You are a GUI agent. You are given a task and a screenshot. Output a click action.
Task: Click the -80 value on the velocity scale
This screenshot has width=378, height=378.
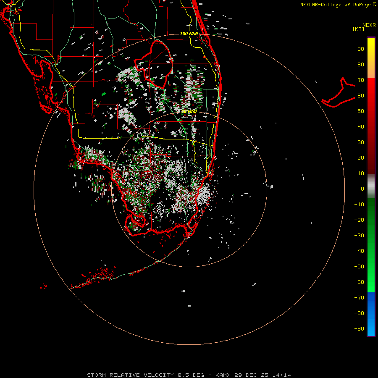click(x=359, y=313)
